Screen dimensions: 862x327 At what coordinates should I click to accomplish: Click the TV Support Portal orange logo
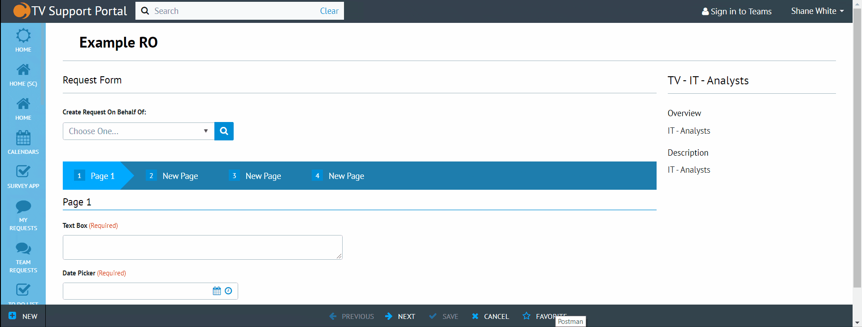[22, 11]
